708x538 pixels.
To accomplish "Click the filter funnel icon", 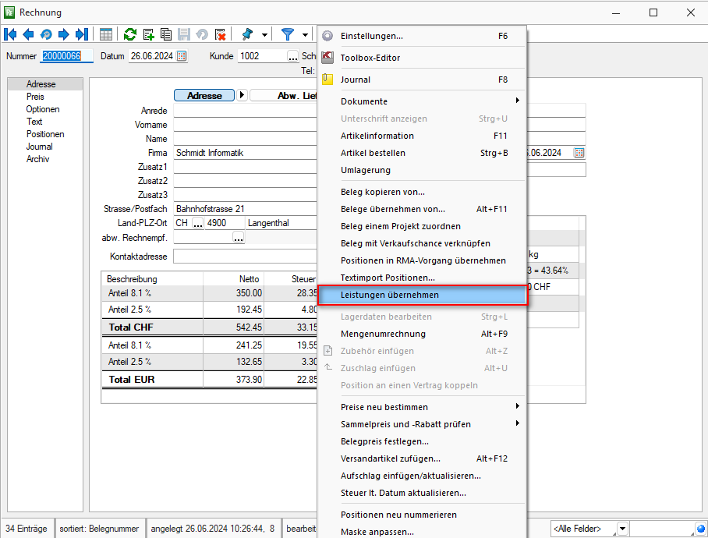I will [287, 34].
